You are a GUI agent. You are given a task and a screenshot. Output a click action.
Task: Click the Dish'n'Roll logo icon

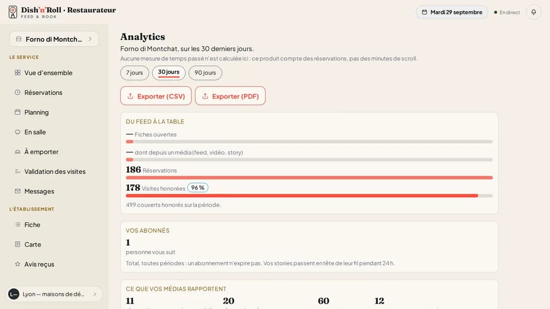(13, 12)
